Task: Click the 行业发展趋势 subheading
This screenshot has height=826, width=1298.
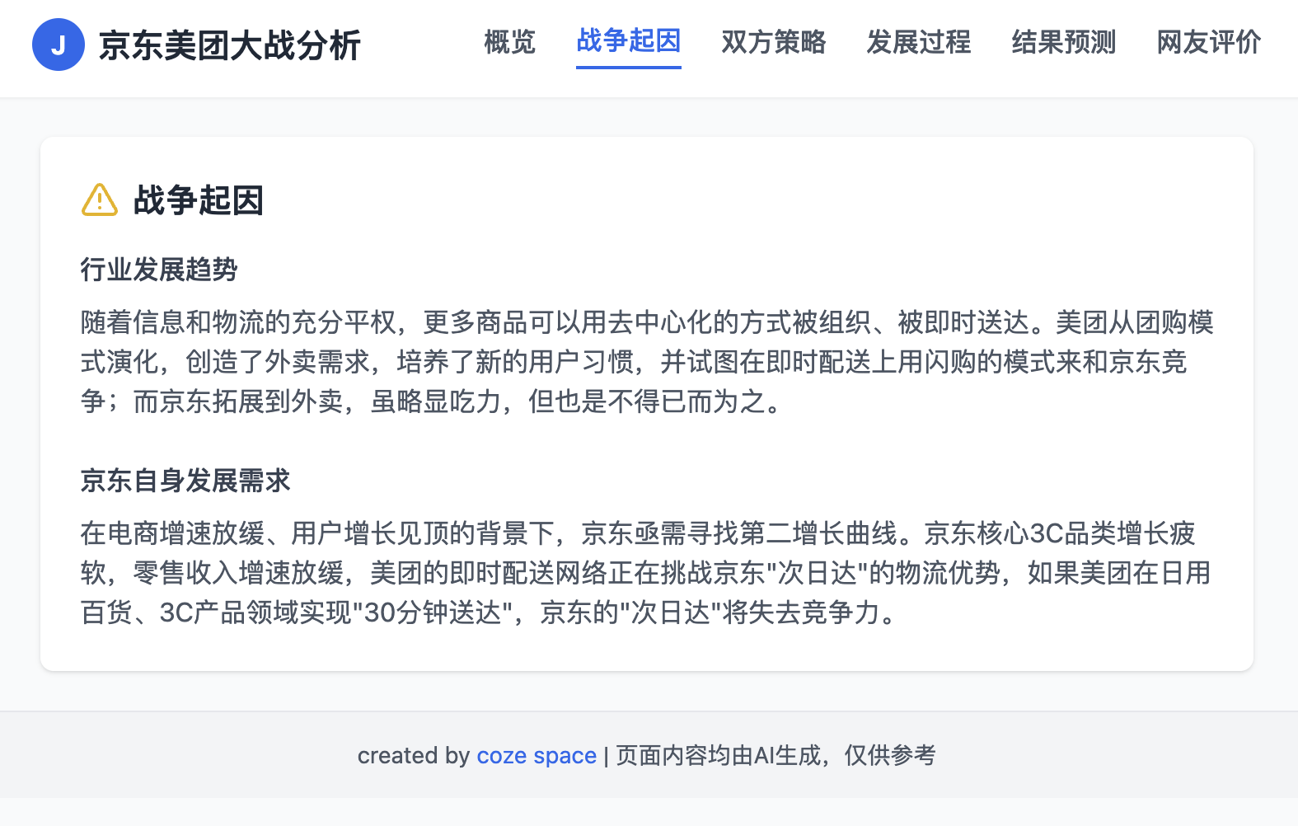Action: pos(159,270)
